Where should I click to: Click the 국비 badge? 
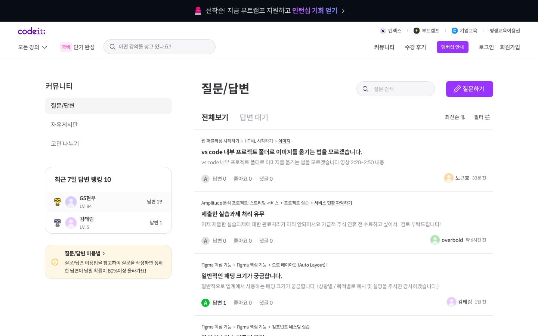coord(66,47)
